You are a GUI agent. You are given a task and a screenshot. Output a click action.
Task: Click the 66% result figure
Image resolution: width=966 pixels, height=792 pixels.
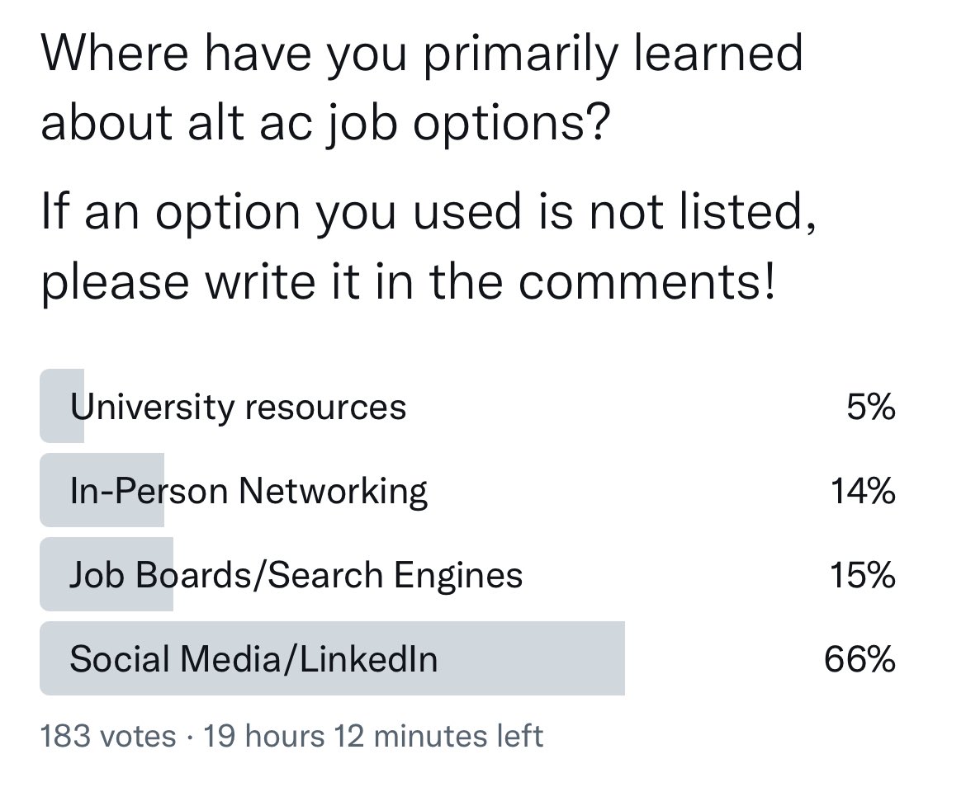[x=860, y=660]
